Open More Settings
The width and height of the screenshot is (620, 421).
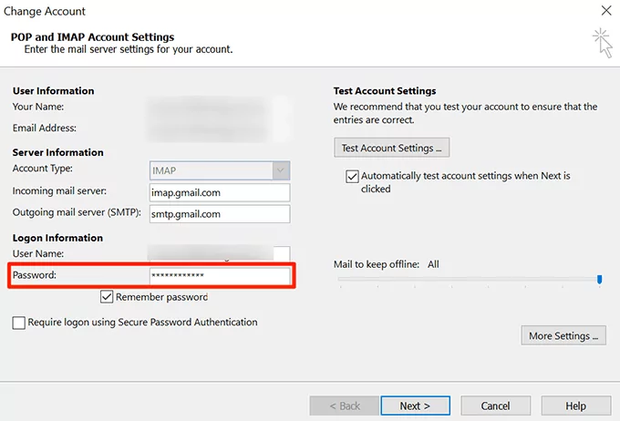click(565, 335)
